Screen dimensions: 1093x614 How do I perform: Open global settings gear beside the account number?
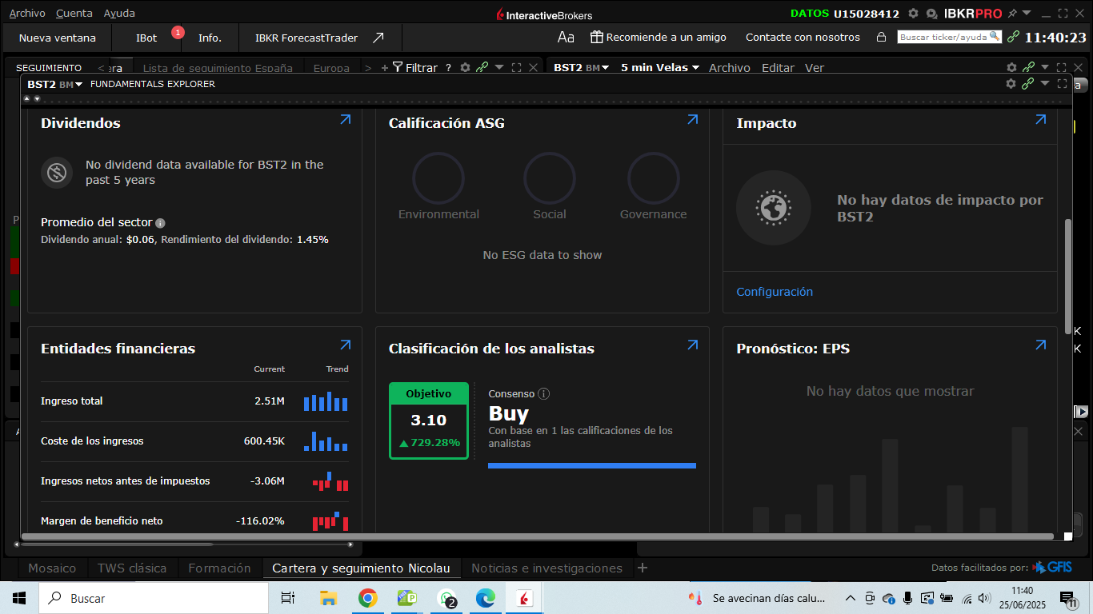click(x=913, y=14)
